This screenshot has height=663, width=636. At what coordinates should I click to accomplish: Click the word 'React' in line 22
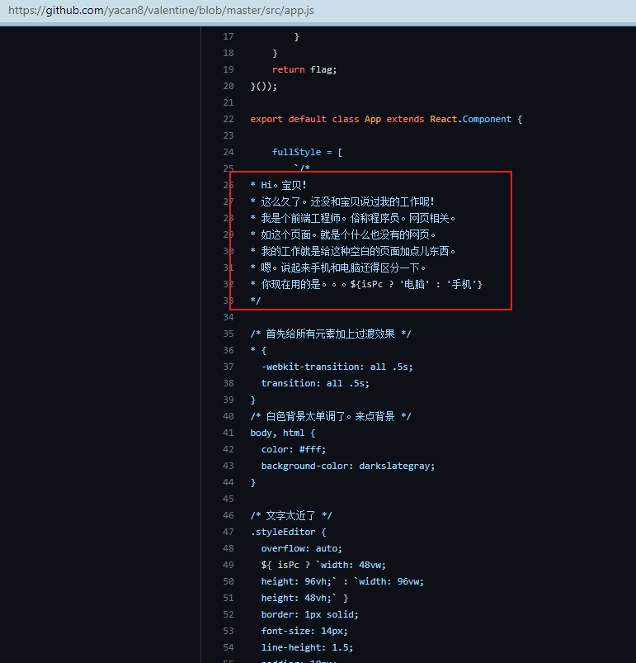pos(444,119)
